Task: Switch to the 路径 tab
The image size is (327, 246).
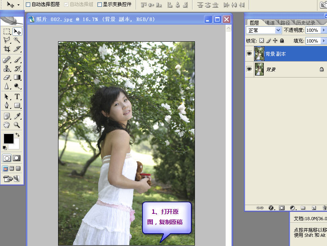Action: coord(285,23)
